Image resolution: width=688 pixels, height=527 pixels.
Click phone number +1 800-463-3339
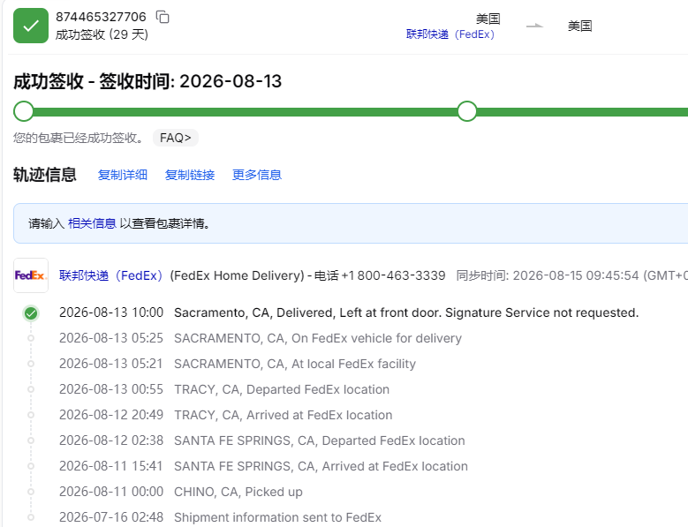[x=393, y=275]
